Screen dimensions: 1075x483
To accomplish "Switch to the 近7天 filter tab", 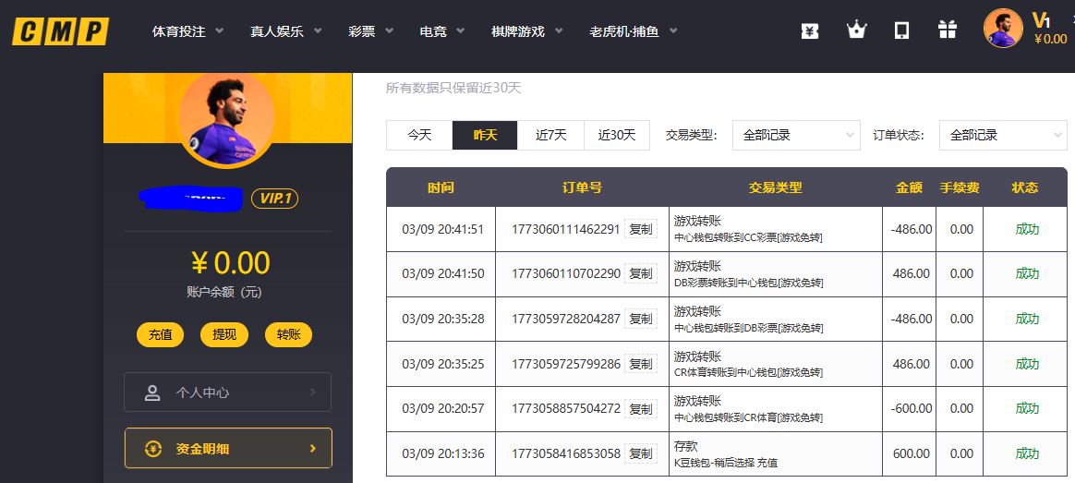I will [550, 135].
